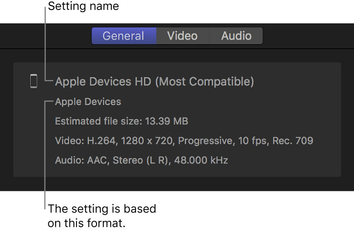Click the Rec. 709 color space text
354x233 pixels.
pyautogui.click(x=293, y=140)
